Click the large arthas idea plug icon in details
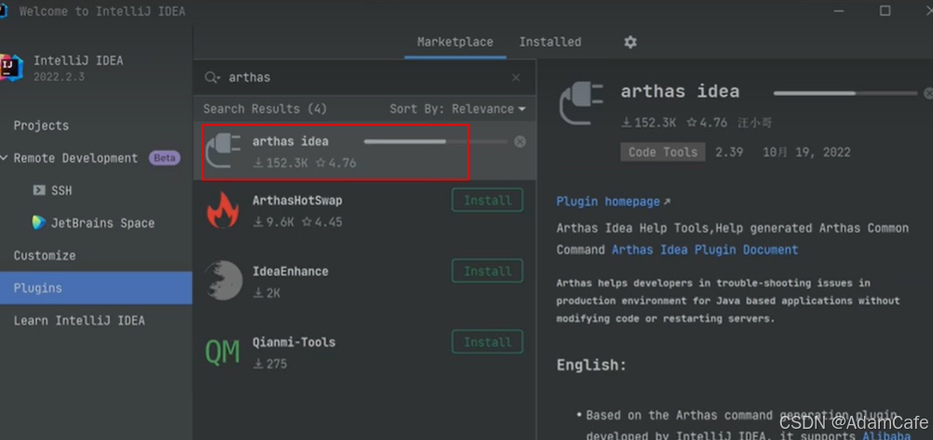Screen dimensions: 933x440 click(581, 104)
